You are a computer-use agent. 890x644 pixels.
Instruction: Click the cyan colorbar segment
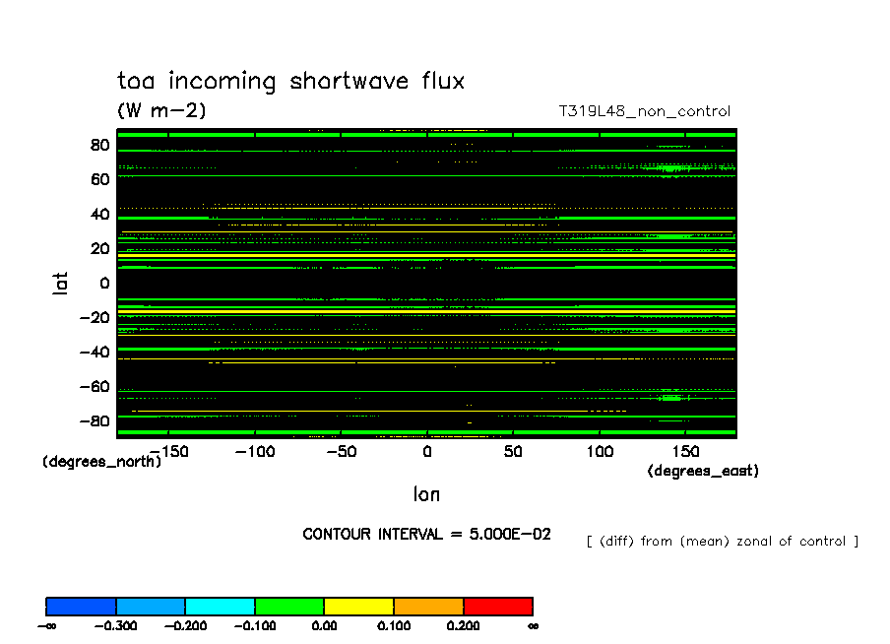tap(221, 606)
